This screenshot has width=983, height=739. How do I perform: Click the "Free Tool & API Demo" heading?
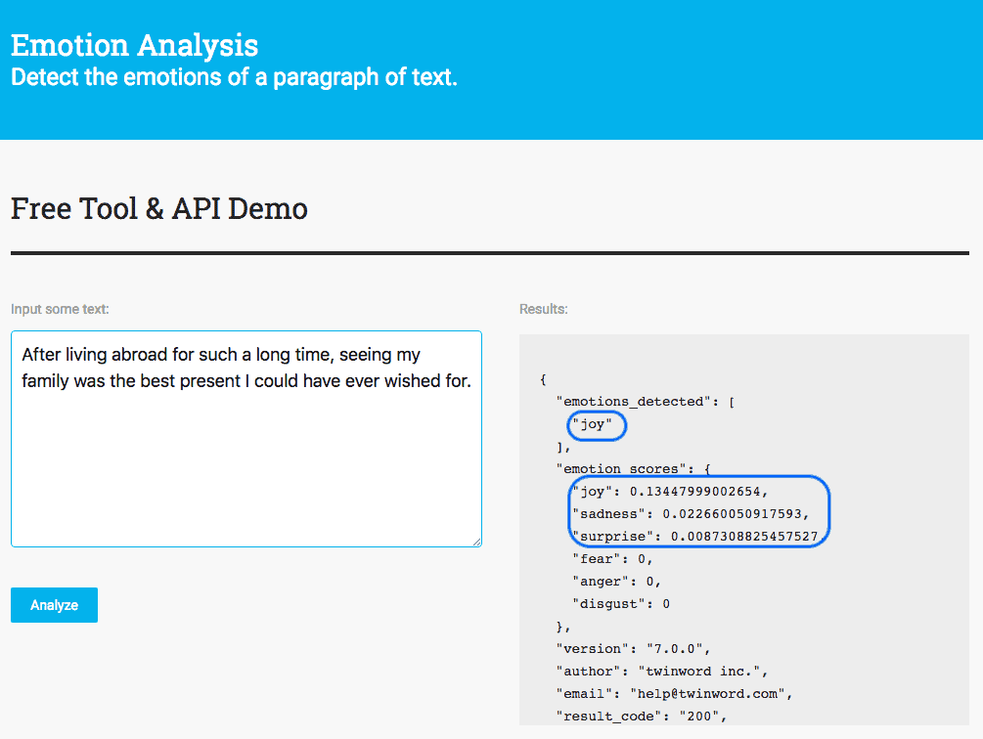(x=158, y=208)
